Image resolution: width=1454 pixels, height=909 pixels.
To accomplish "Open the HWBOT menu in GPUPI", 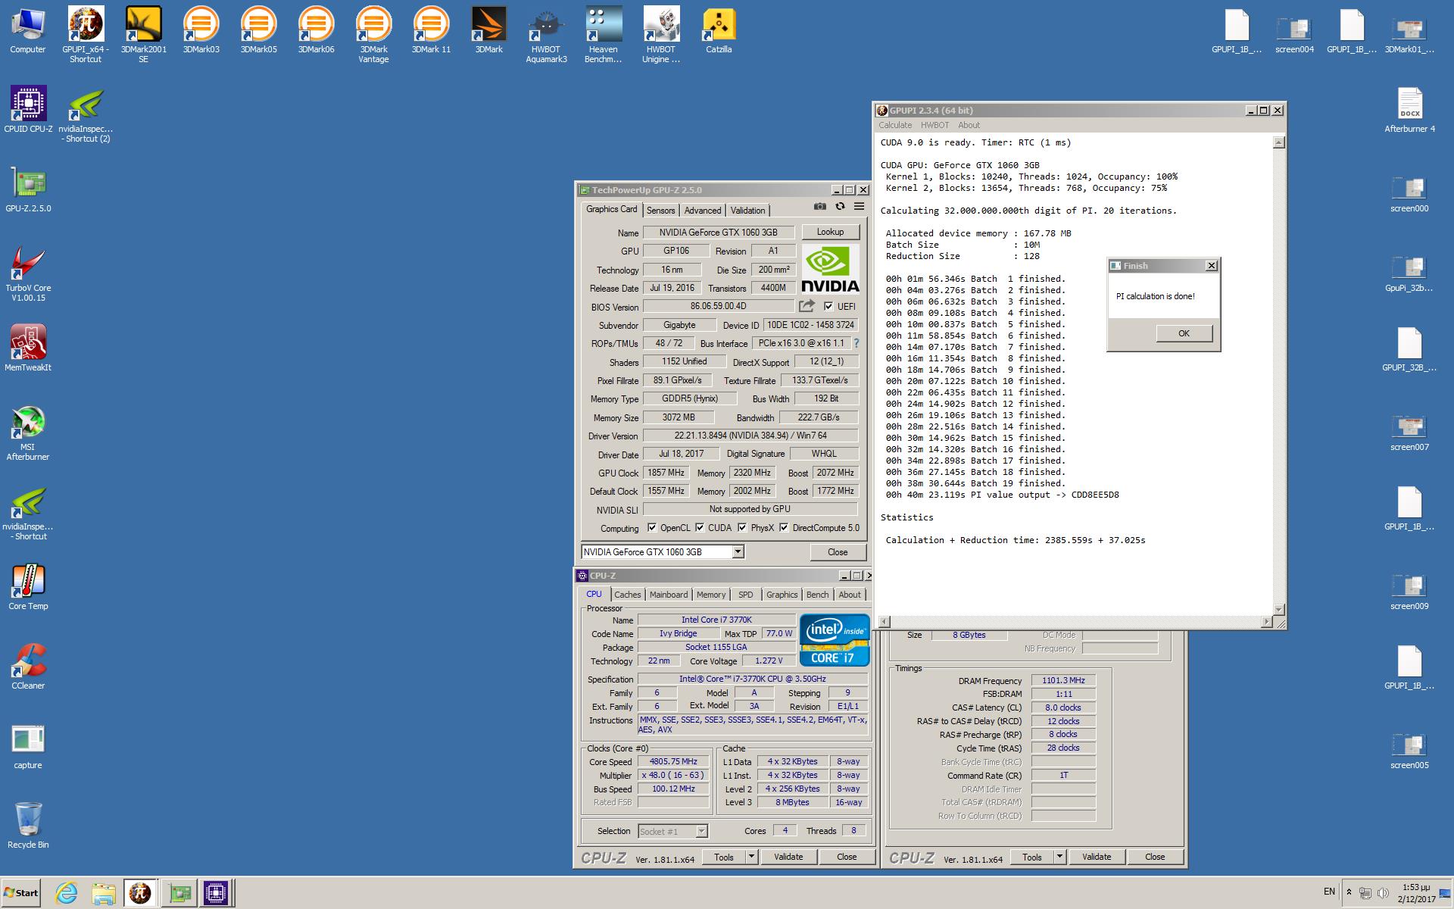I will (x=934, y=125).
